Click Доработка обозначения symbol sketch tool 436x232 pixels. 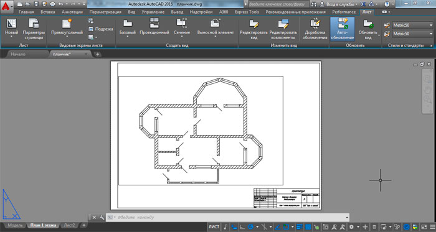[x=315, y=29]
